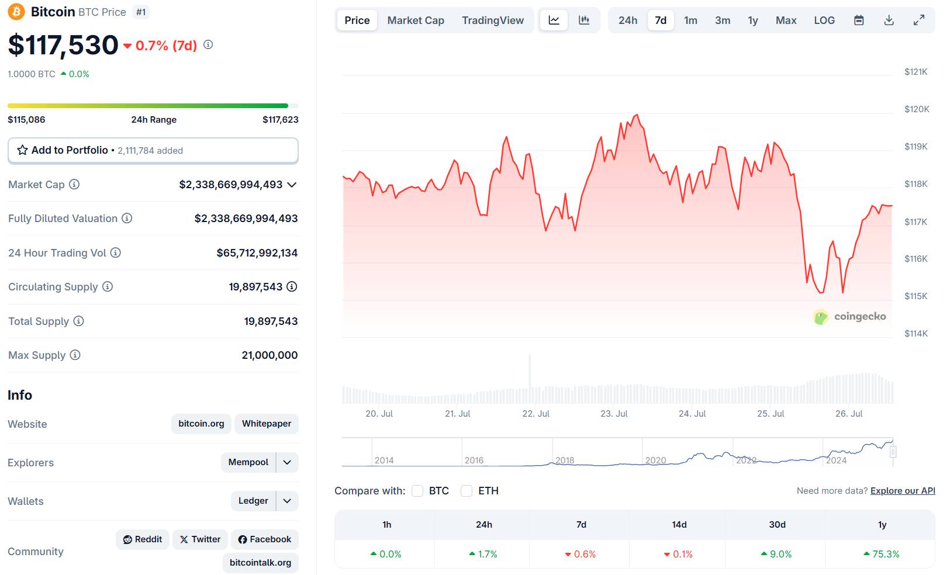Show Total Supply info icon
The width and height of the screenshot is (950, 575).
point(78,321)
